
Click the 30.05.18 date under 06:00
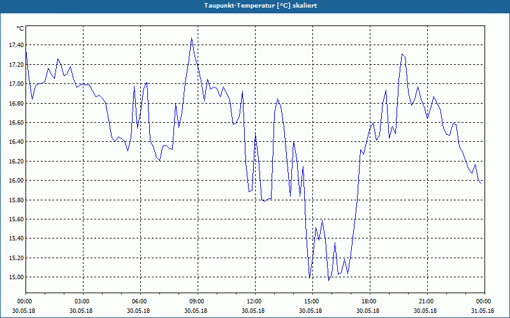(139, 310)
